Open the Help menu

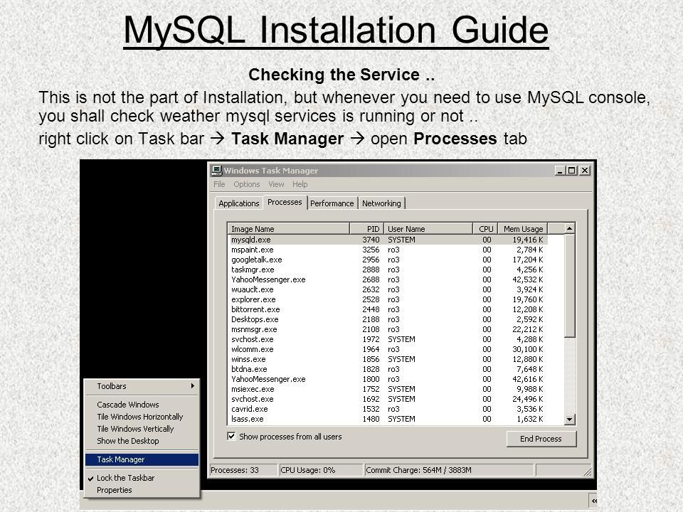pos(300,184)
